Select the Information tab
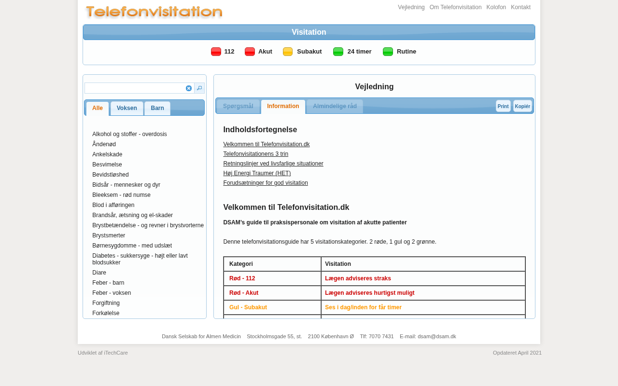 point(283,107)
